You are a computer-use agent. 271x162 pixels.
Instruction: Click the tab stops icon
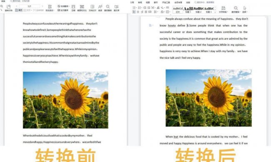click(x=168, y=7)
